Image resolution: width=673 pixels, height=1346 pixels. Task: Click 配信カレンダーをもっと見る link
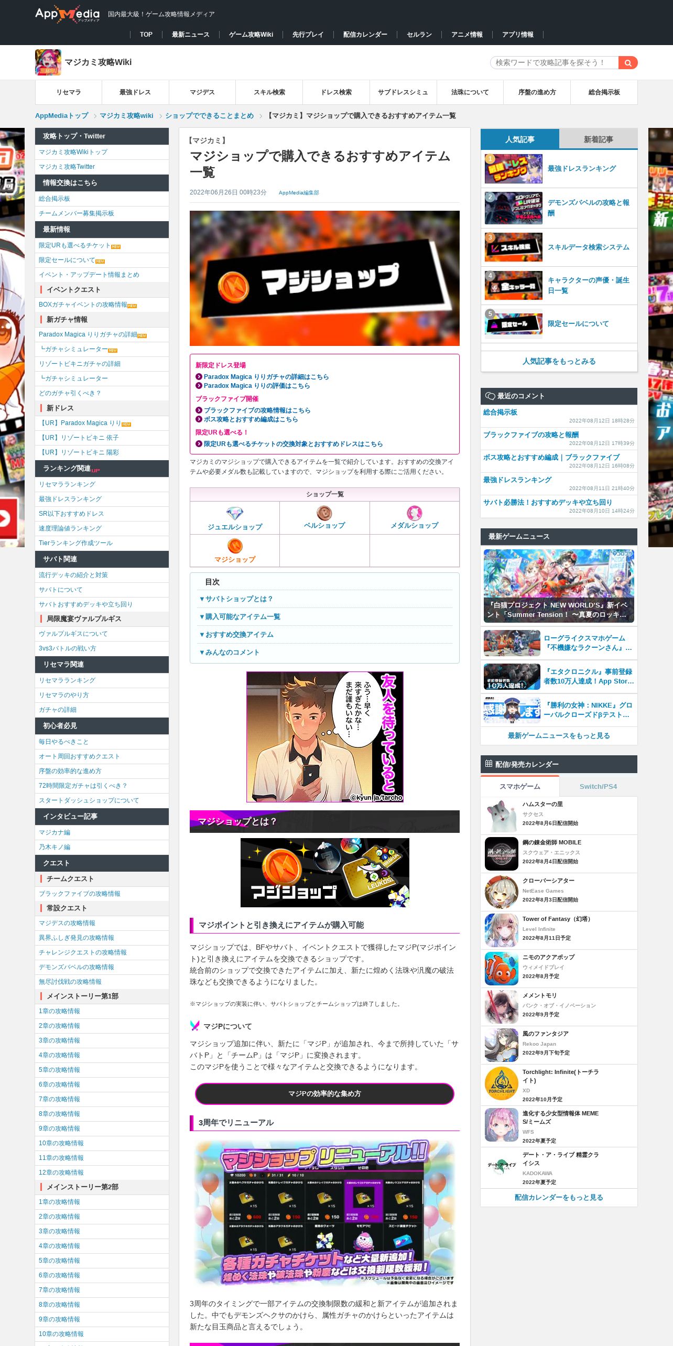click(559, 1197)
